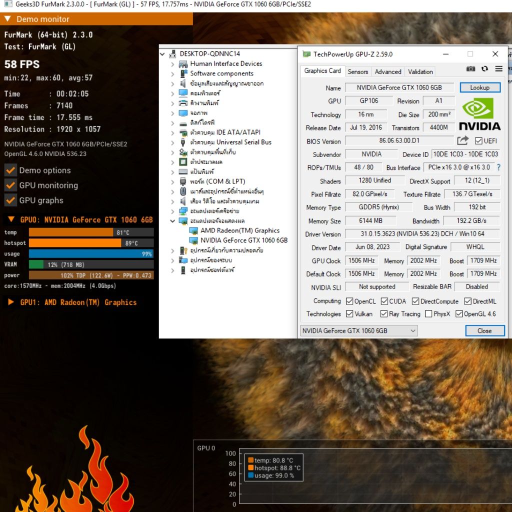The width and height of the screenshot is (512, 512).
Task: Toggle the Demo options checkbox
Action: click(11, 170)
